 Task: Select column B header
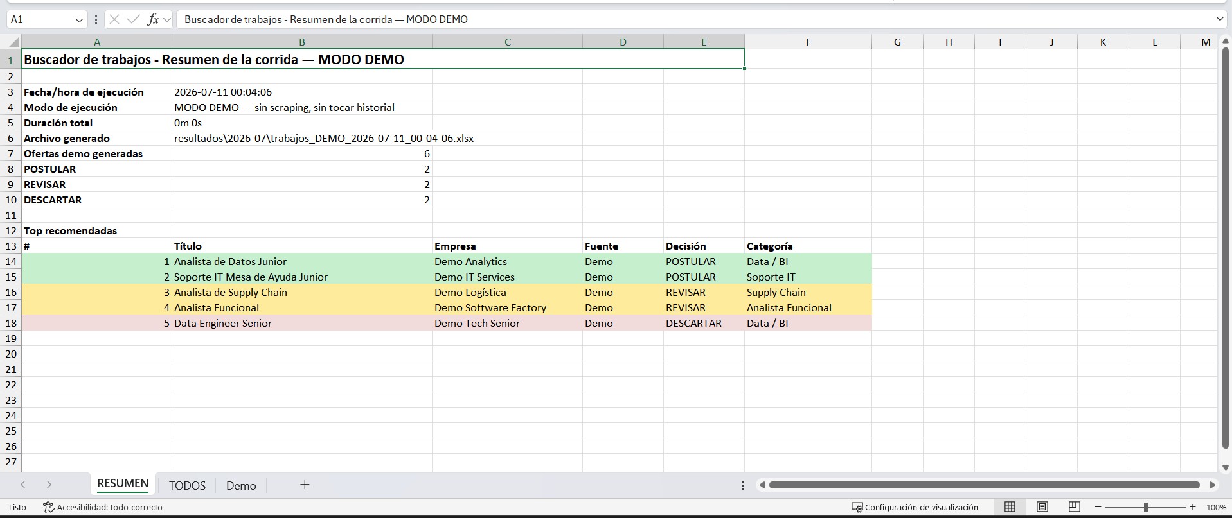tap(302, 42)
